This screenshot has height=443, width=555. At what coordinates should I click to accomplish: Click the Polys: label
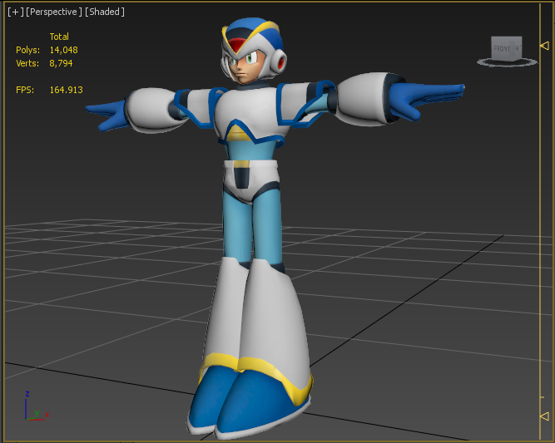click(28, 50)
